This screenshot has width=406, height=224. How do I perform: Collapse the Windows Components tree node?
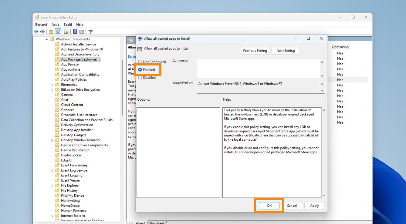point(47,39)
